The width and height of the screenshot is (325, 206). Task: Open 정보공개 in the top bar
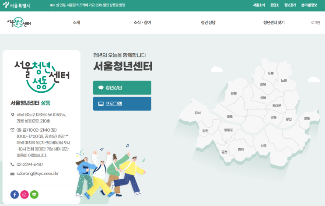[290, 5]
